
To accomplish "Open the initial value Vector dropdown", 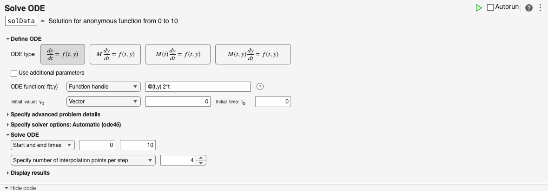I will [x=103, y=102].
